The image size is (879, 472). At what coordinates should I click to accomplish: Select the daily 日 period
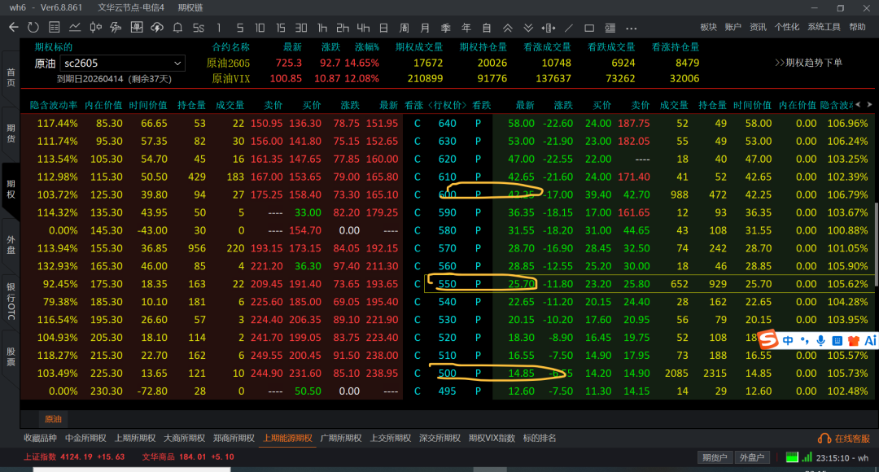pyautogui.click(x=383, y=28)
